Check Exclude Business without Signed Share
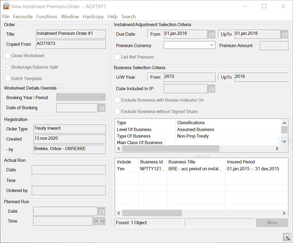Viewport: 293px width, 243px height. [117, 111]
